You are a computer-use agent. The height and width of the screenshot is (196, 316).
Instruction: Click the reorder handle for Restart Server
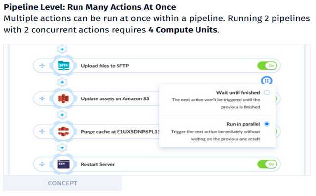[x=42, y=164]
